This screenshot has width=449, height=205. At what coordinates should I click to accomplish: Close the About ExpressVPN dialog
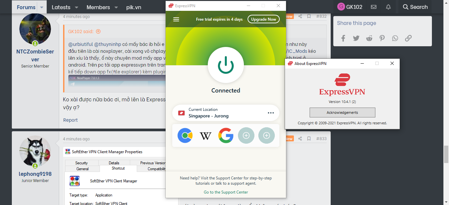392,64
